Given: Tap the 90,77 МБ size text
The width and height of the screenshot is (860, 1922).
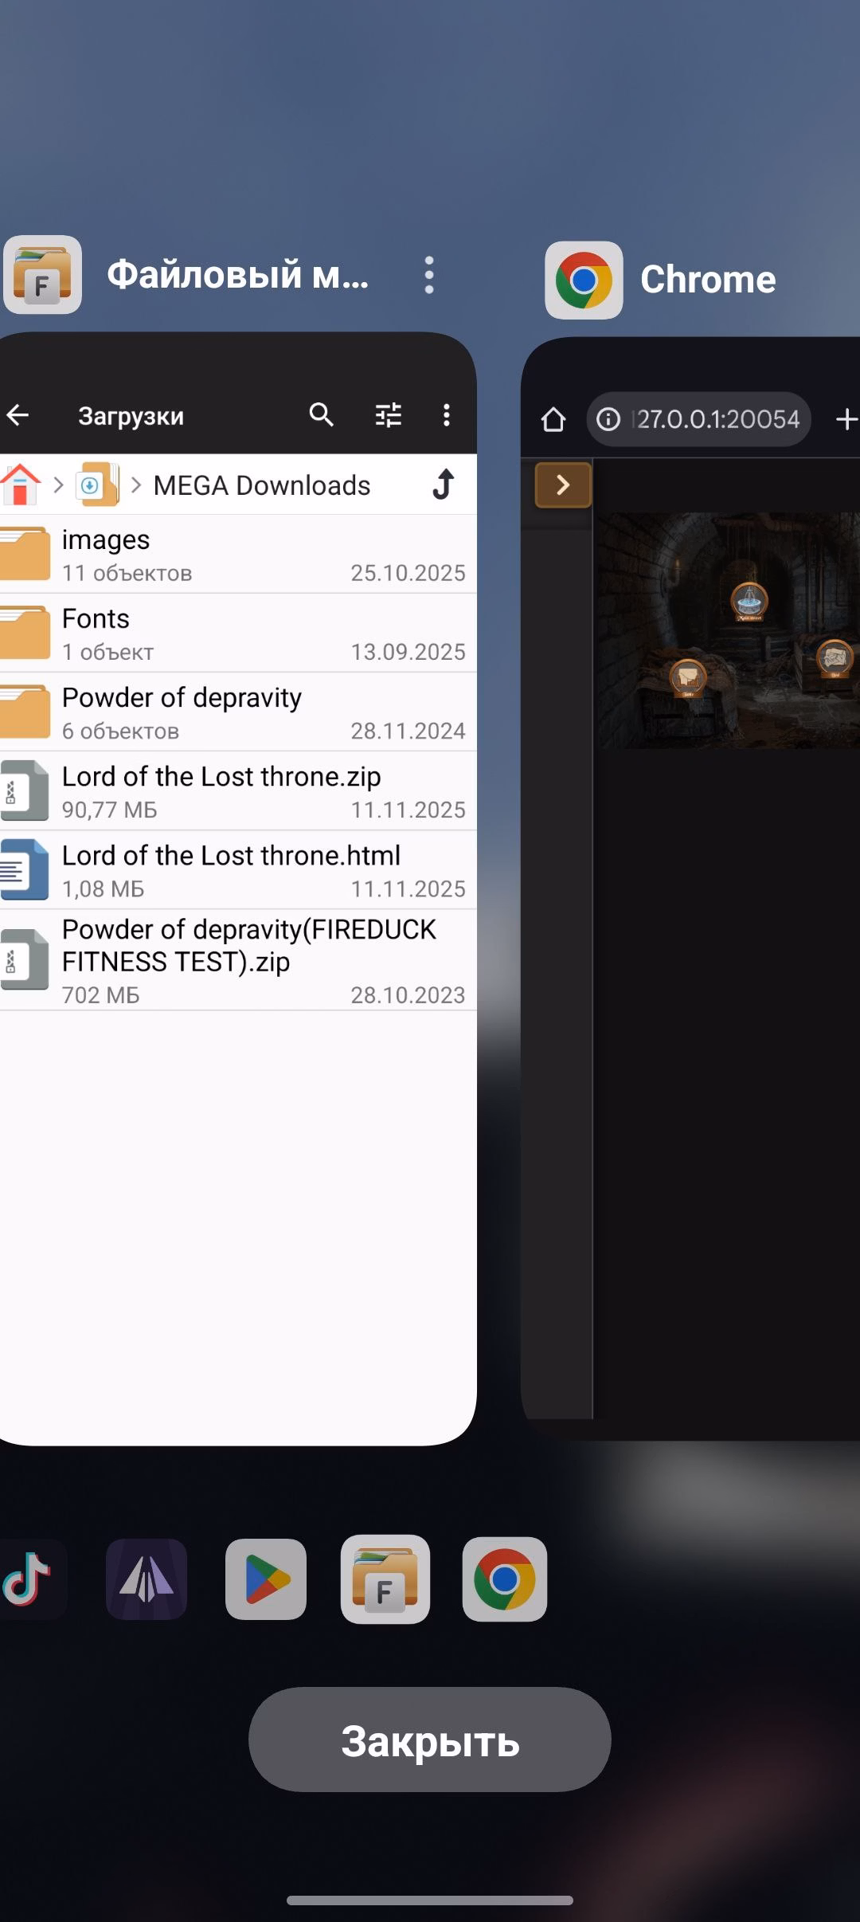Looking at the screenshot, I should coord(110,810).
